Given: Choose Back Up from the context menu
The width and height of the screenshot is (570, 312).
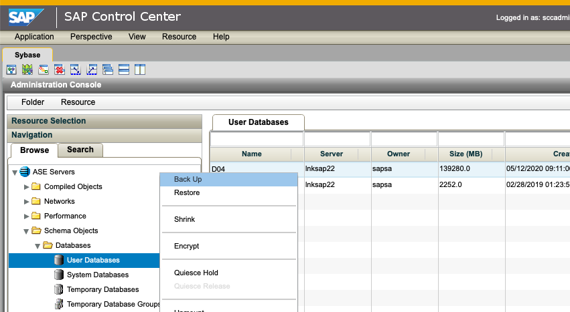Looking at the screenshot, I should coord(188,179).
